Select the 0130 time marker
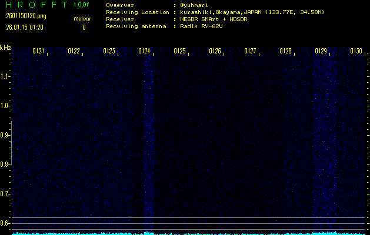This screenshot has width=370, height=235. (x=356, y=51)
